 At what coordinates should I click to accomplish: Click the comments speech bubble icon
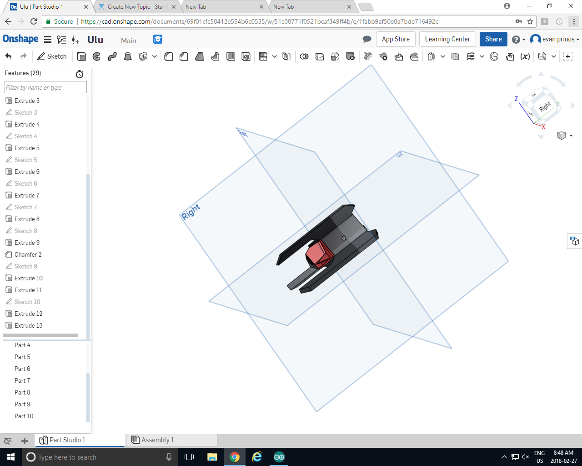tap(367, 39)
